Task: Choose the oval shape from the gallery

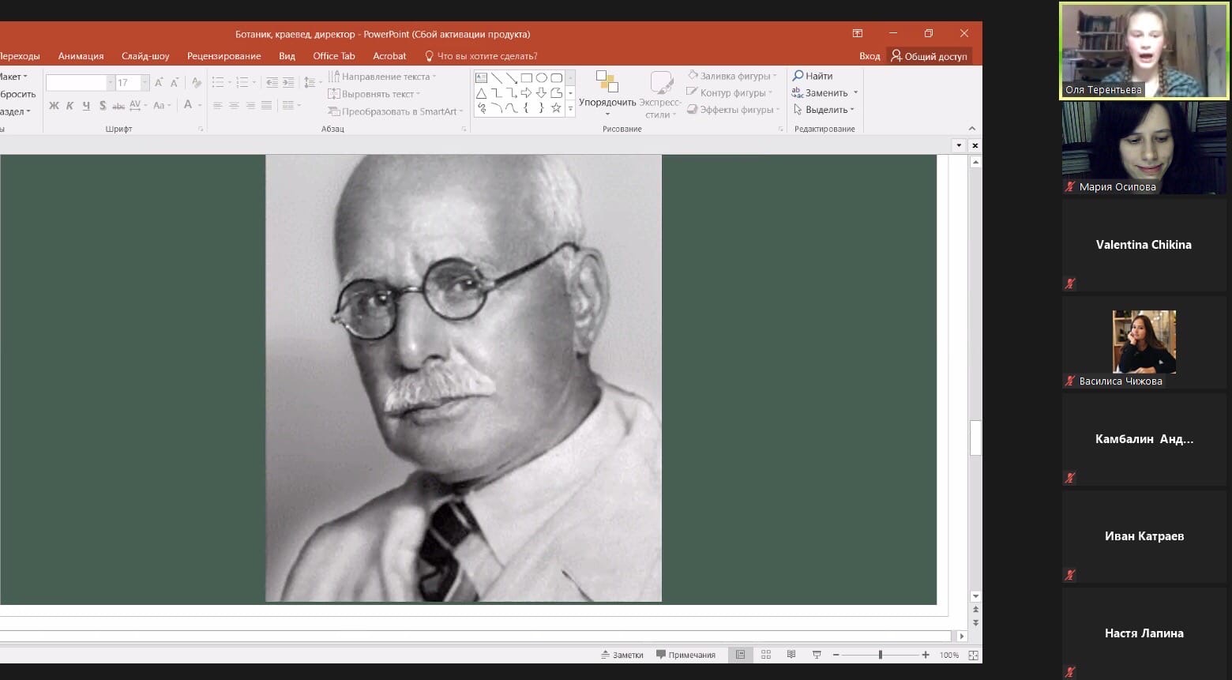Action: tap(541, 78)
